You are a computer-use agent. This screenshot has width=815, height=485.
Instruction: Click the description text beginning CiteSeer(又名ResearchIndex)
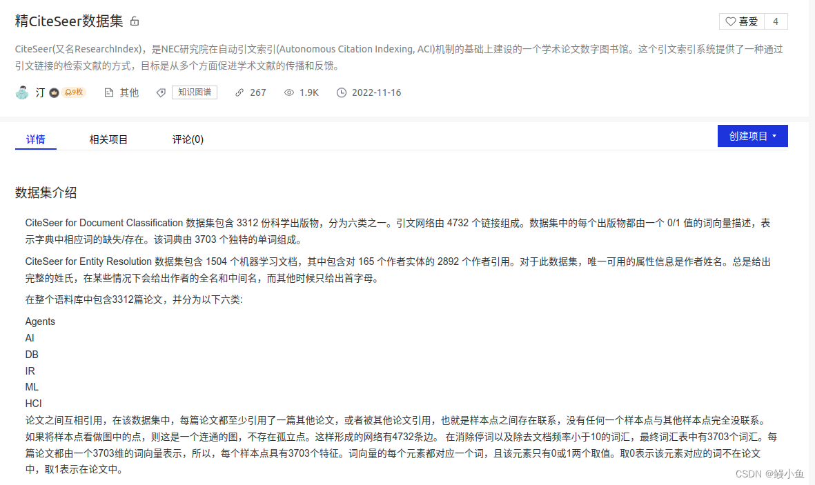pyautogui.click(x=399, y=57)
